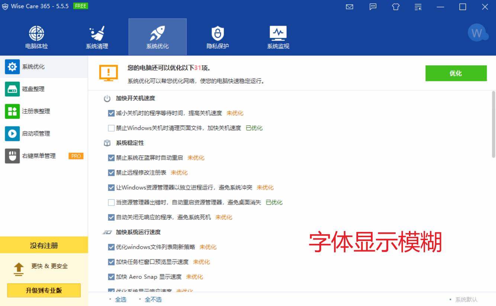Click the 升级到专业版 upgrade button

44,290
